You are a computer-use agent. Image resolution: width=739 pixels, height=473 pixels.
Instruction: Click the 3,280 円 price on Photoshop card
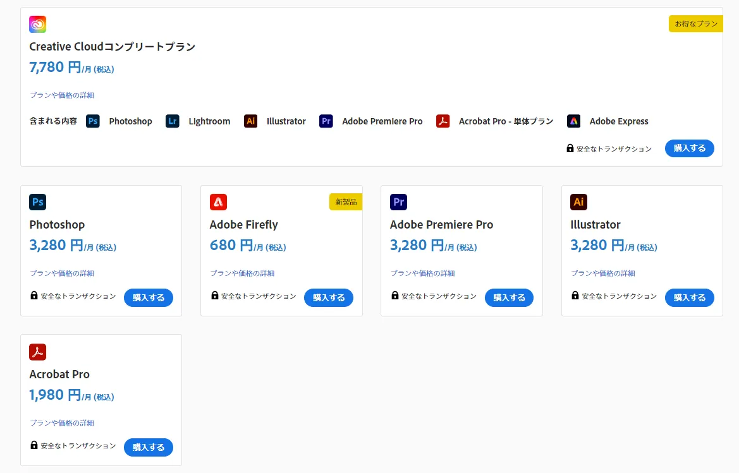pyautogui.click(x=56, y=245)
